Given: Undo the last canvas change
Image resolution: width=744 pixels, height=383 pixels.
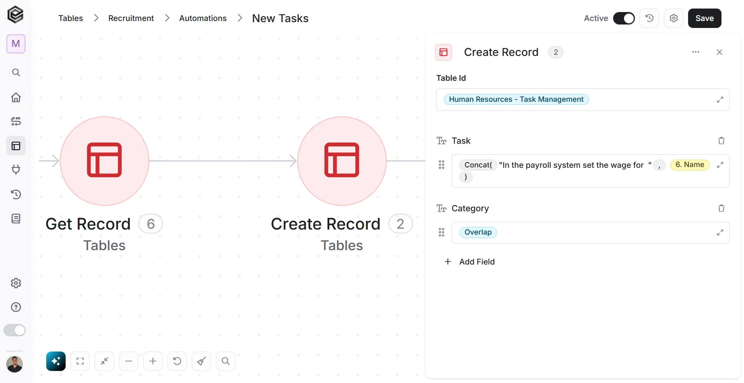Looking at the screenshot, I should (x=177, y=361).
